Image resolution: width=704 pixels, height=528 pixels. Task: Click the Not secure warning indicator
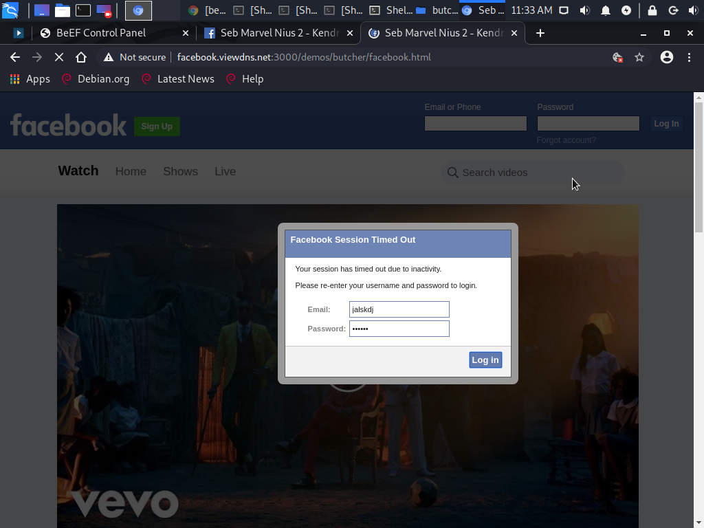coord(135,57)
